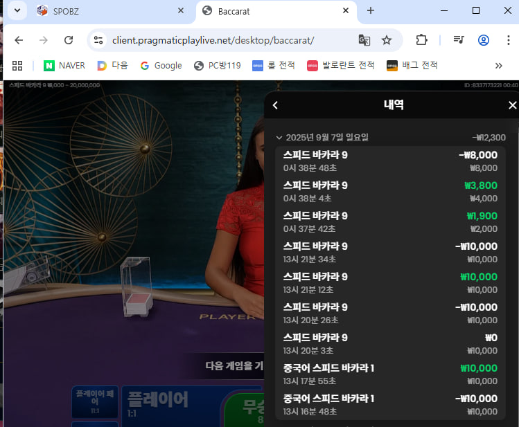Close the 내역 history panel

click(512, 105)
